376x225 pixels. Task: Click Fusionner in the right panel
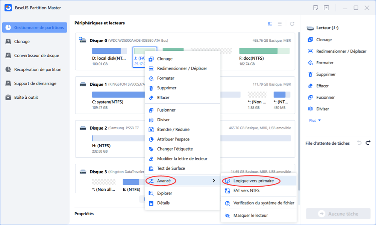point(325,97)
